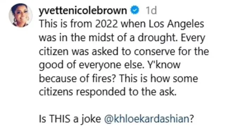Open yvettenicolebrown's profile picture

click(x=20, y=15)
